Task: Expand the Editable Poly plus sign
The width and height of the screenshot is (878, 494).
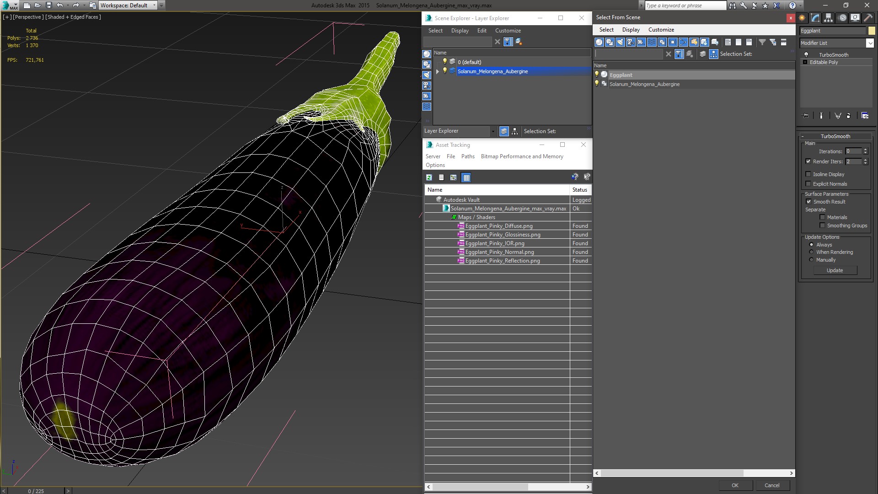Action: point(805,62)
